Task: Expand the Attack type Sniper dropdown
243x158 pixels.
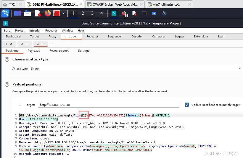Action: click(136, 68)
